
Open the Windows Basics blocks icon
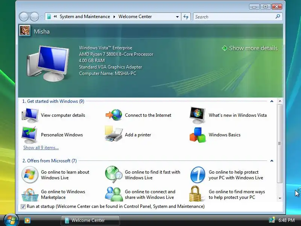pos(197,135)
